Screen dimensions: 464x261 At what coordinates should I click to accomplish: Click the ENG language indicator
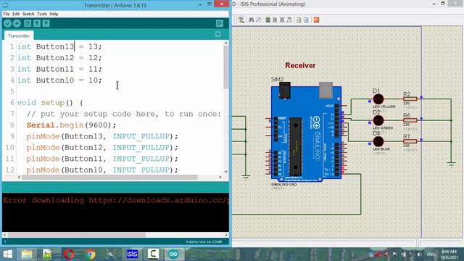point(431,254)
